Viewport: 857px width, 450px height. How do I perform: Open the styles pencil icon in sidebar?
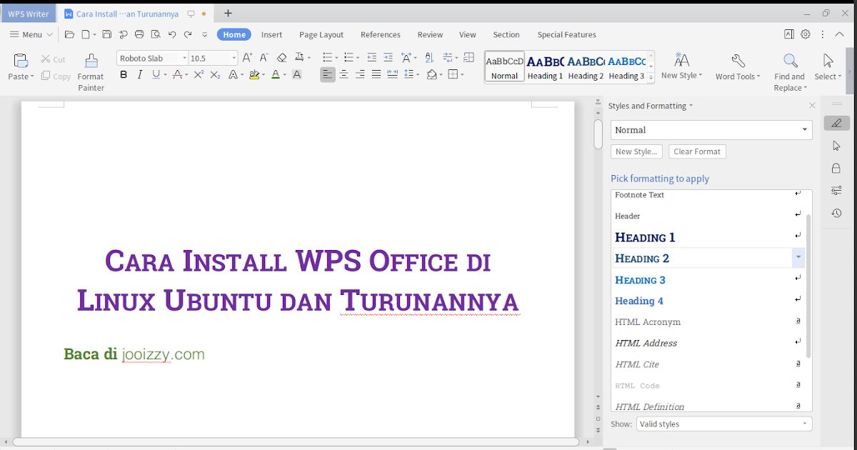point(836,124)
